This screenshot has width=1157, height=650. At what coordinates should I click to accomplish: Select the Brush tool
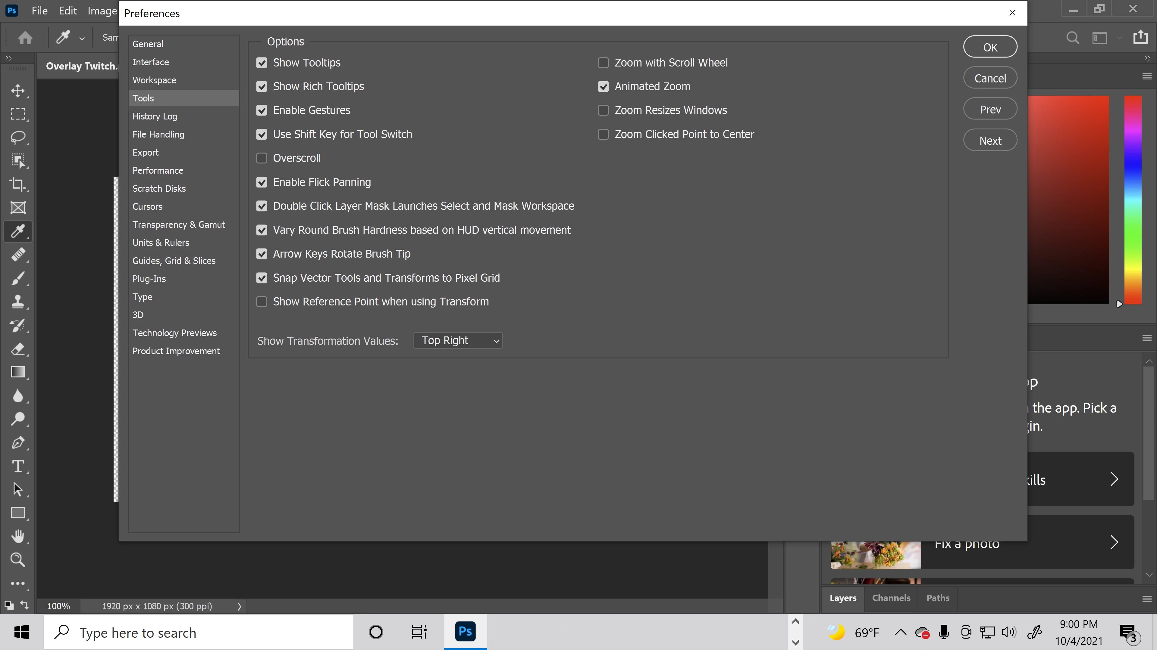click(18, 279)
